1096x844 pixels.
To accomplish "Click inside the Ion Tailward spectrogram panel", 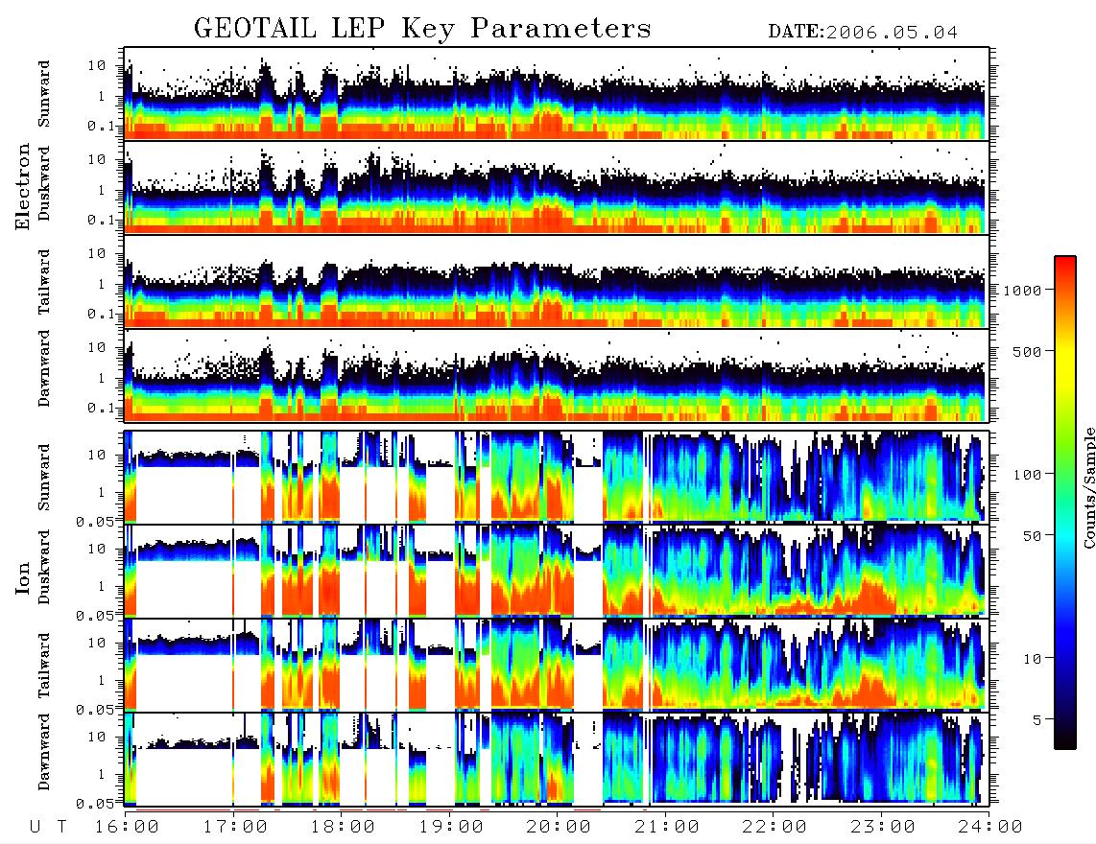I will click(x=557, y=665).
